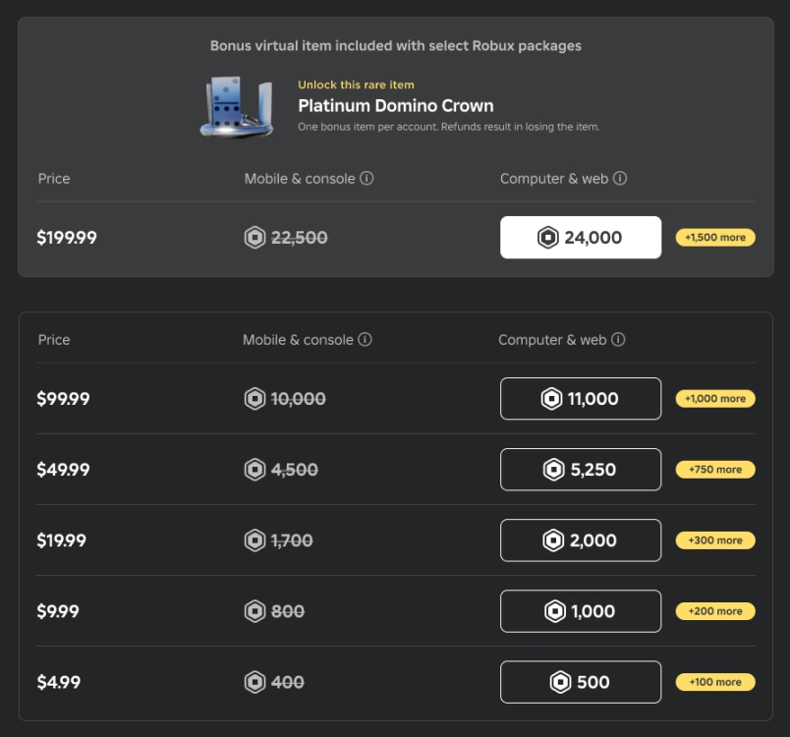The image size is (790, 737).
Task: Choose the 11,000 Robux package
Action: pyautogui.click(x=580, y=398)
